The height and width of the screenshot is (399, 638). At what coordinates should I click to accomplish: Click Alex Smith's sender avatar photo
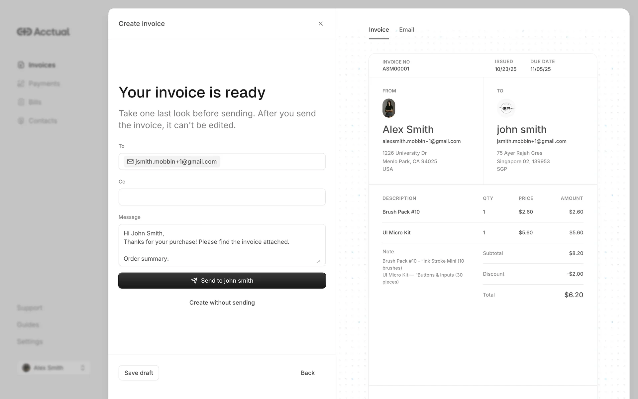388,108
